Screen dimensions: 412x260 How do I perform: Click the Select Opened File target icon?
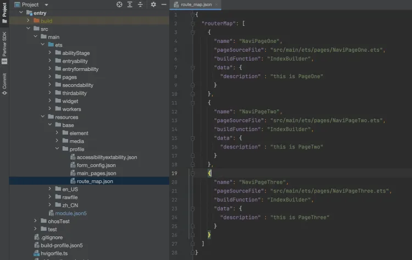[x=119, y=4]
